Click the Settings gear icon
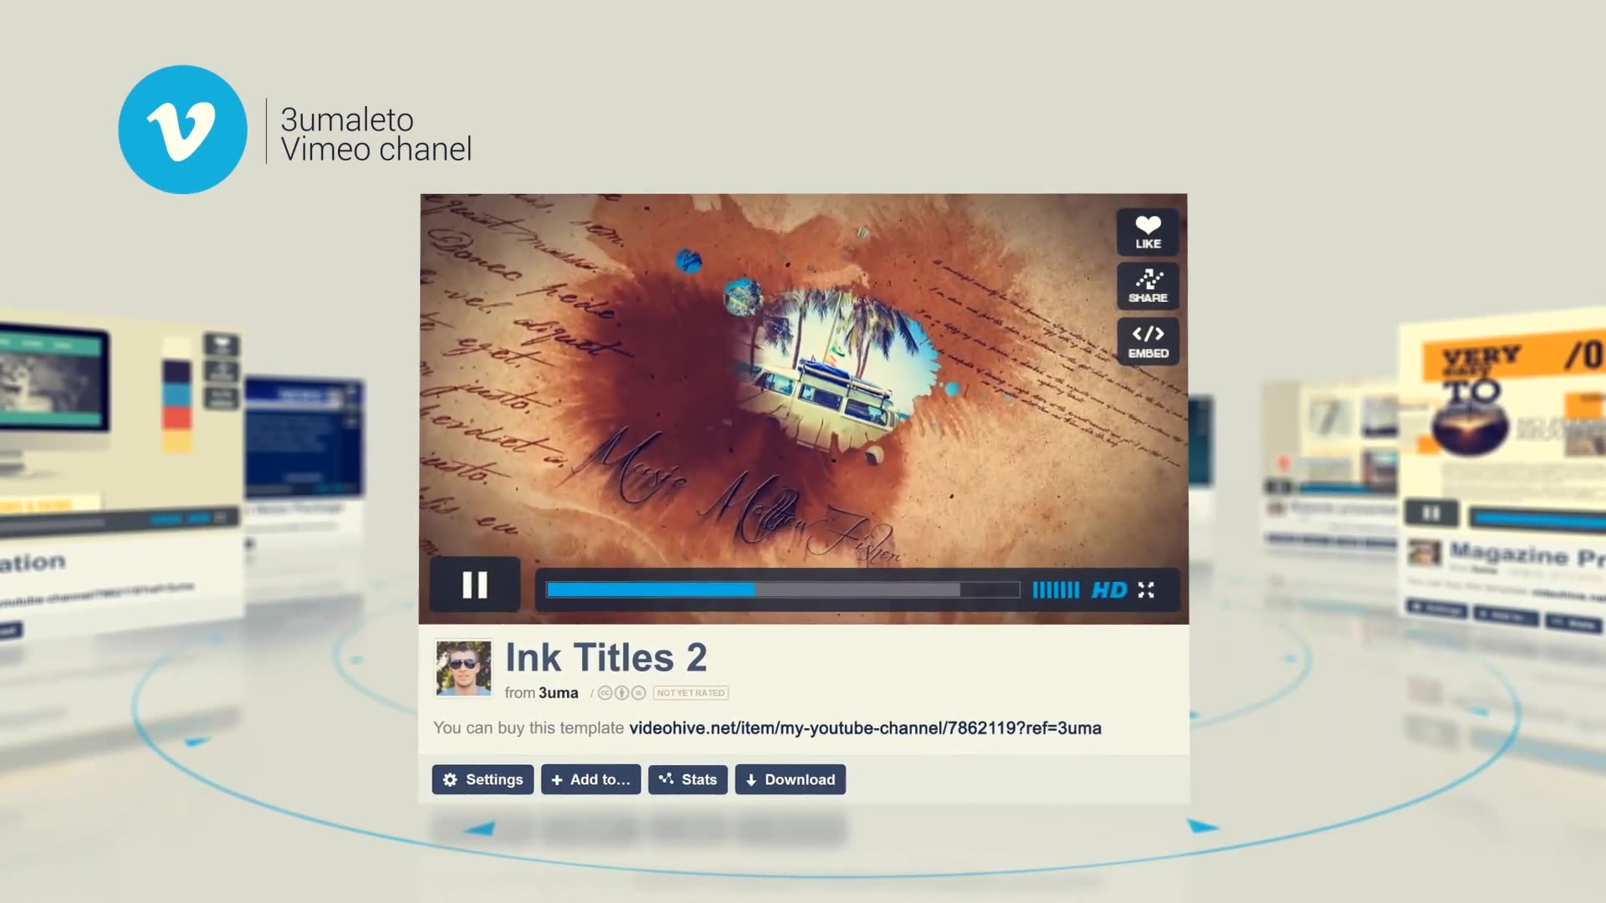The height and width of the screenshot is (903, 1606). (x=450, y=779)
